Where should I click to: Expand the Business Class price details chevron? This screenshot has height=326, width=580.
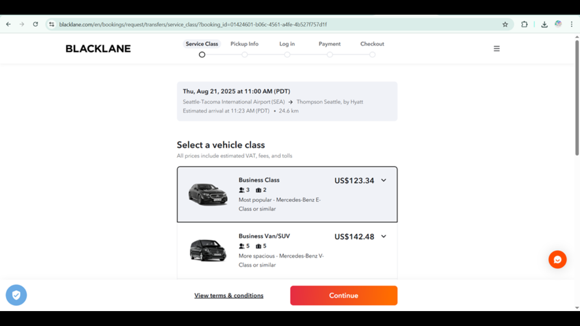click(383, 180)
